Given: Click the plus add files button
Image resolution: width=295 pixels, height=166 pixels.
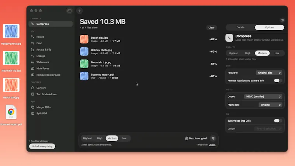Looking at the screenshot, I should [79, 11].
